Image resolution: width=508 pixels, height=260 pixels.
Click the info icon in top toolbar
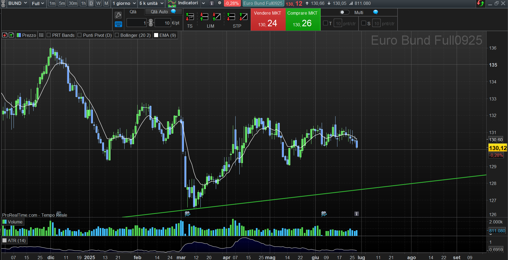point(212,3)
